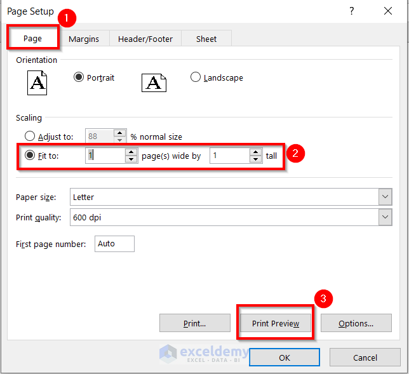Open the Header/Footer tab
409x374 pixels.
(x=145, y=39)
